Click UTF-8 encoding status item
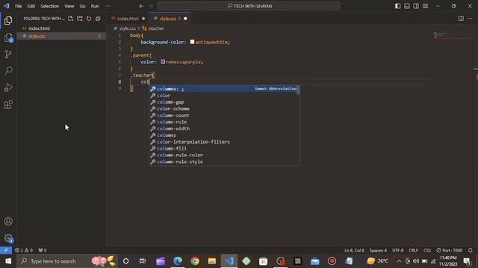 (x=397, y=250)
